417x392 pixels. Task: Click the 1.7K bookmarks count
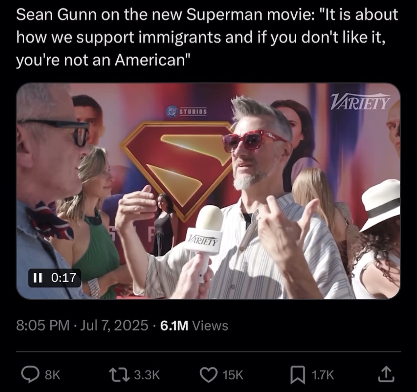(x=323, y=375)
